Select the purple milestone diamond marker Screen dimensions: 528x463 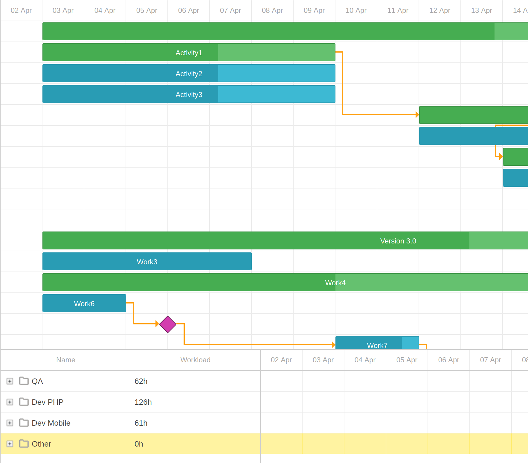167,324
